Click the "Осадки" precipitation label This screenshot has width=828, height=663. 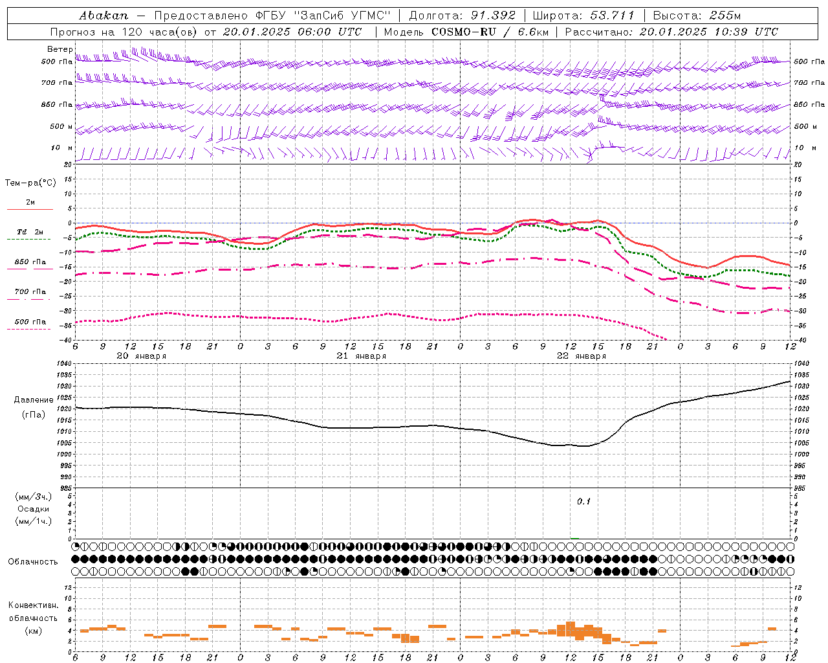[34, 509]
